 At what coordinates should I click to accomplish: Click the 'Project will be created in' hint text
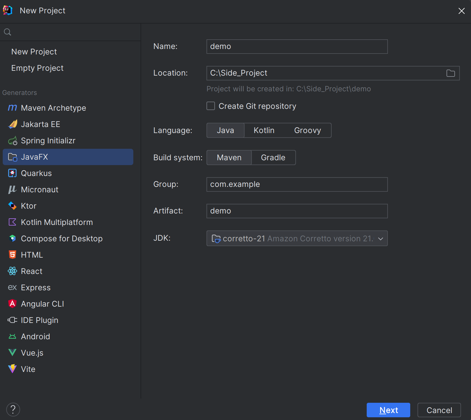[289, 89]
